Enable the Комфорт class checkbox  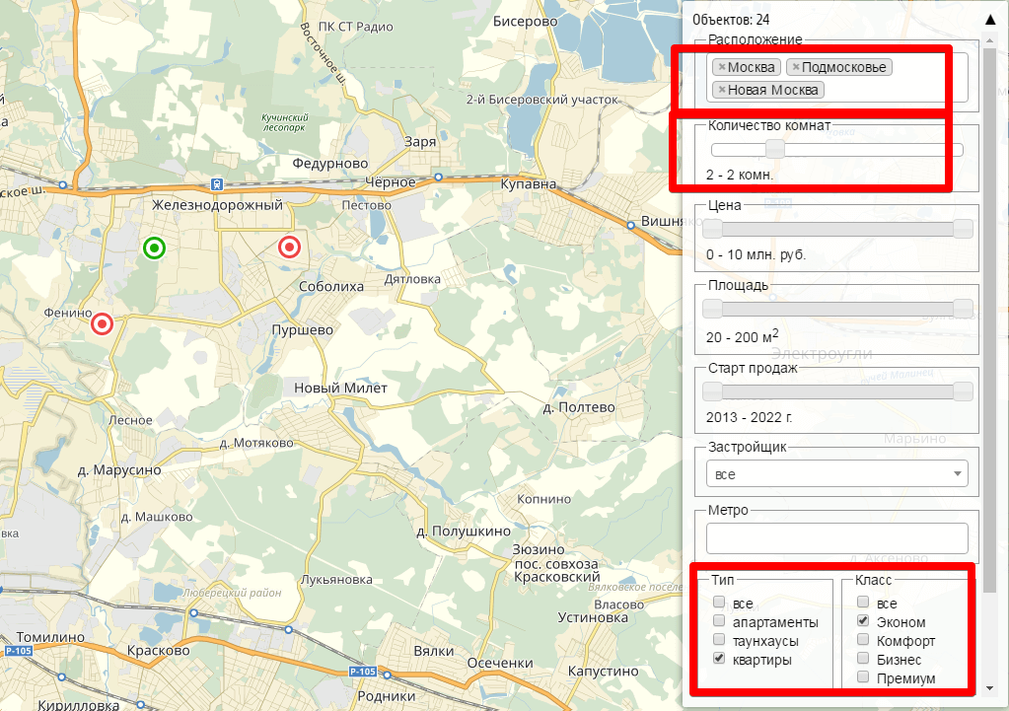pyautogui.click(x=863, y=641)
